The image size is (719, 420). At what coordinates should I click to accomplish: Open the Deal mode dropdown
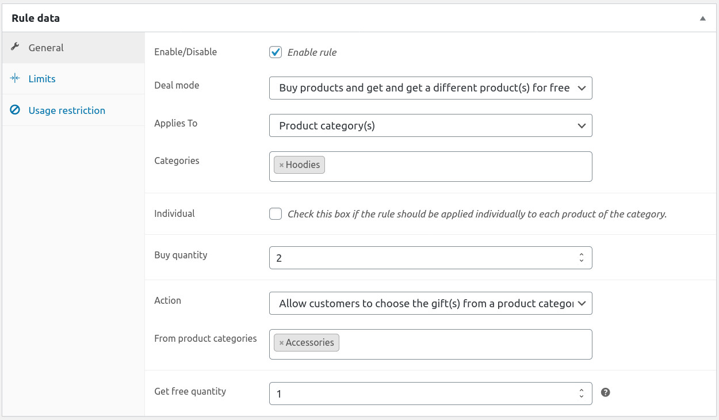point(430,88)
